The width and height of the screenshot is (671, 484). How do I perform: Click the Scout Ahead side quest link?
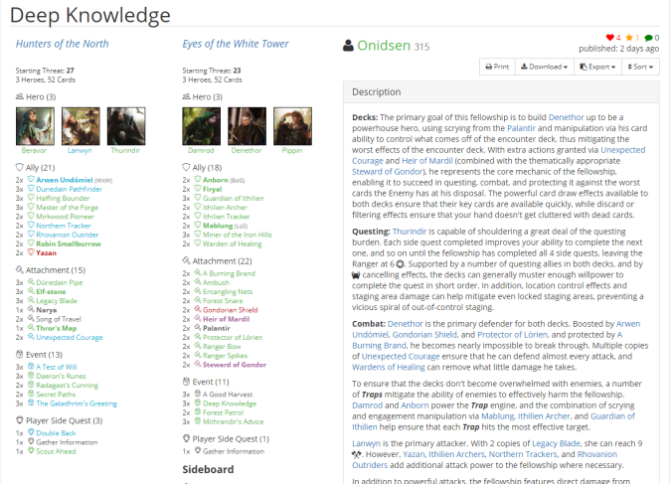pyautogui.click(x=56, y=451)
